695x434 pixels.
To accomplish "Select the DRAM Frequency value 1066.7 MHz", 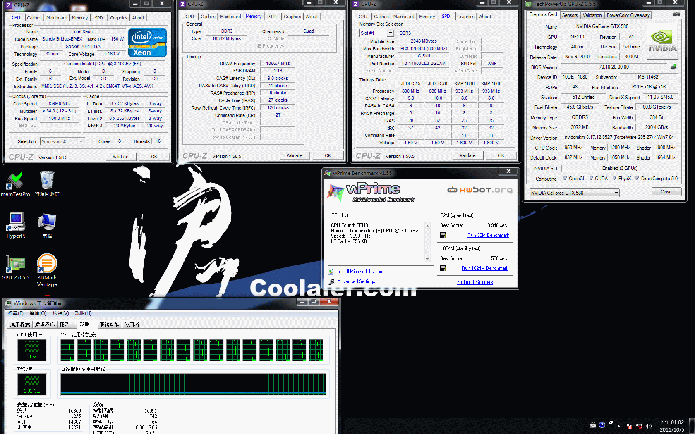I will point(278,63).
